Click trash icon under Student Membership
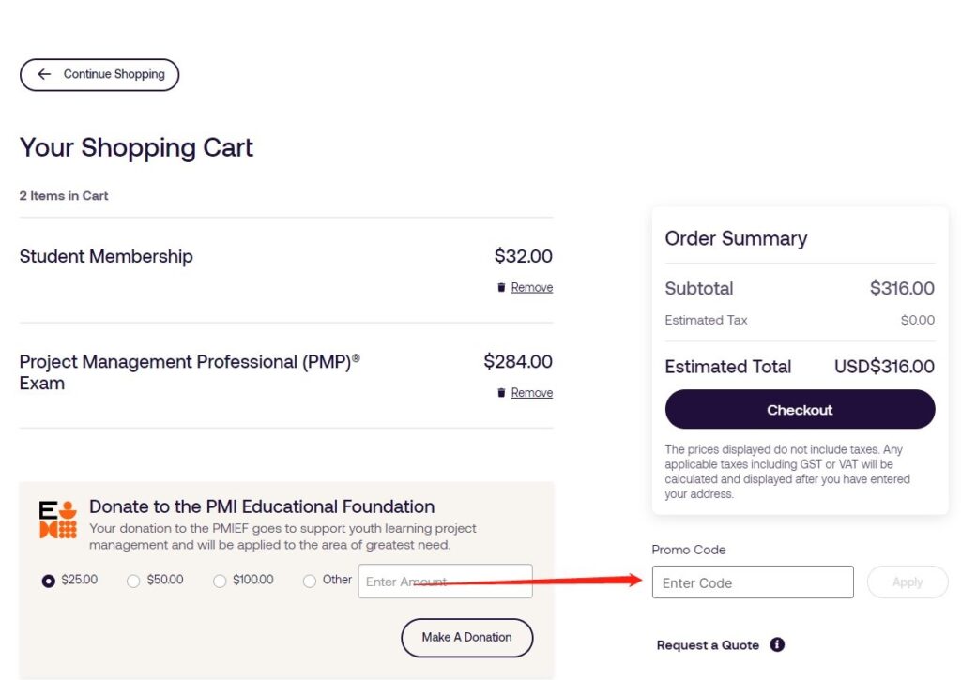Screen dimensions: 961x680 coord(501,287)
